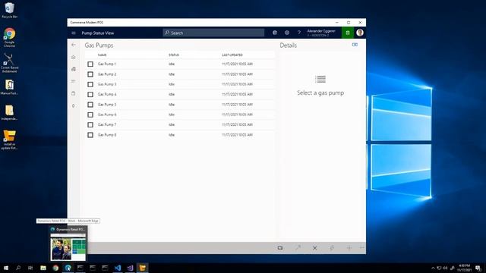The image size is (486, 273).
Task: Check the Gas Pump 1 checkbox
Action: 90,64
